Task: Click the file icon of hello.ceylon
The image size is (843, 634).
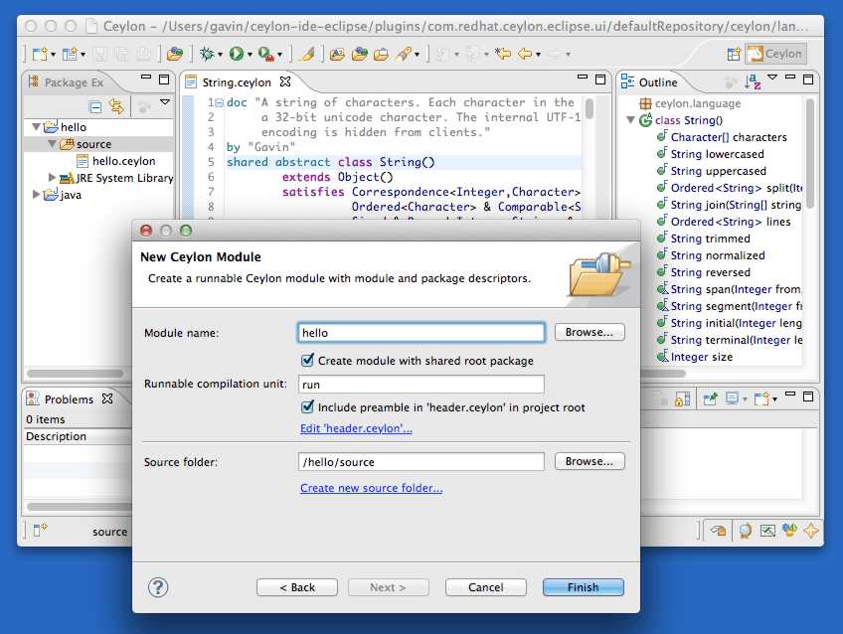Action: click(83, 161)
